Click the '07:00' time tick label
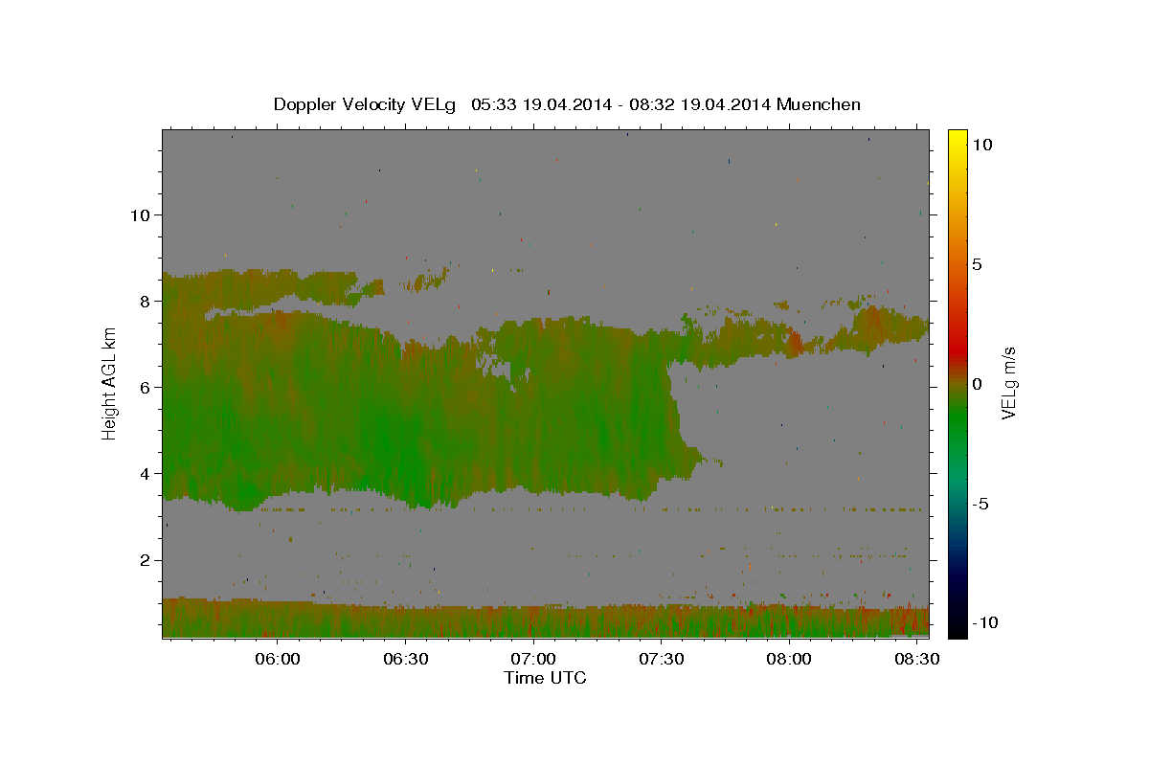 532,660
